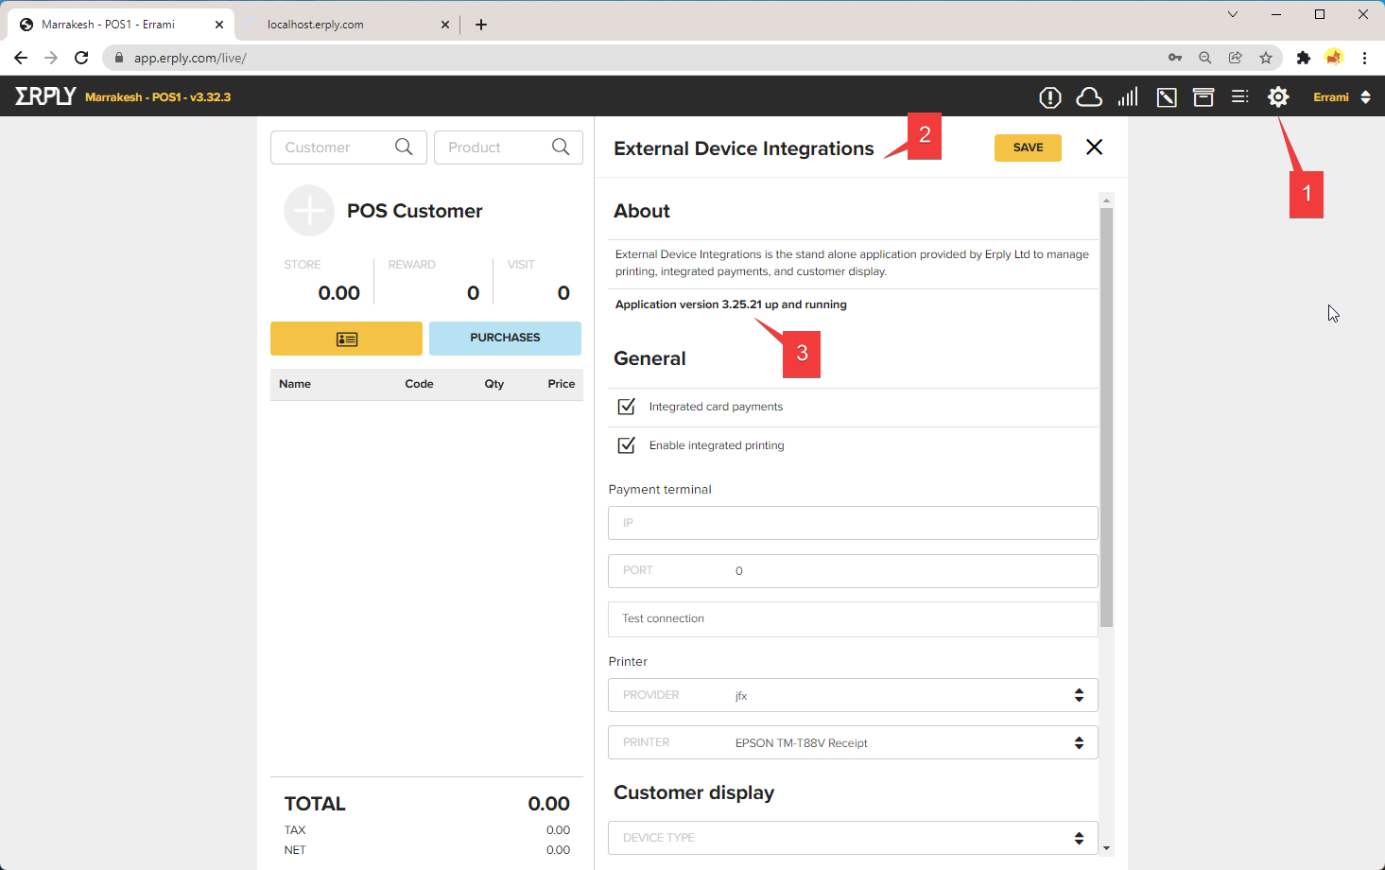Screen dimensions: 1385x870
Task: Click the PURCHASES button
Action: point(505,339)
